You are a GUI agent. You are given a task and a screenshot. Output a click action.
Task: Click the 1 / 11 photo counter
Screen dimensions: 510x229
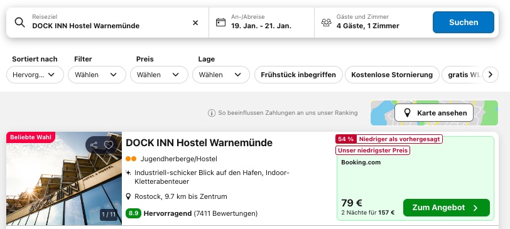[x=109, y=215]
